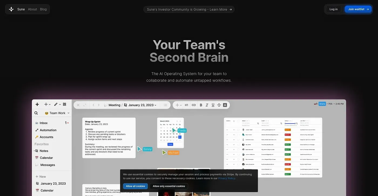
Task: Check the box for Direct Optimization Manager row
Action: (238, 145)
